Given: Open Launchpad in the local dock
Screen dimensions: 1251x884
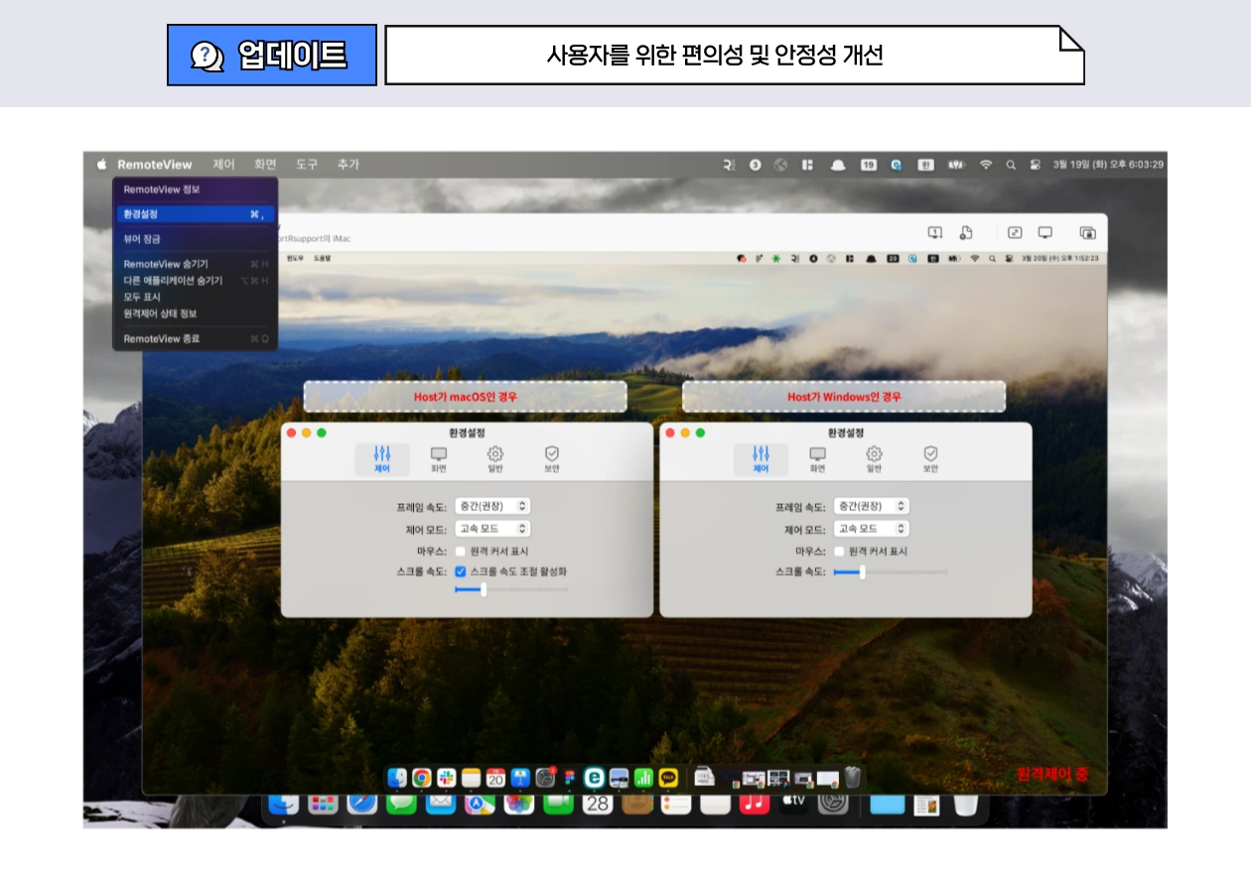Looking at the screenshot, I should point(323,805).
